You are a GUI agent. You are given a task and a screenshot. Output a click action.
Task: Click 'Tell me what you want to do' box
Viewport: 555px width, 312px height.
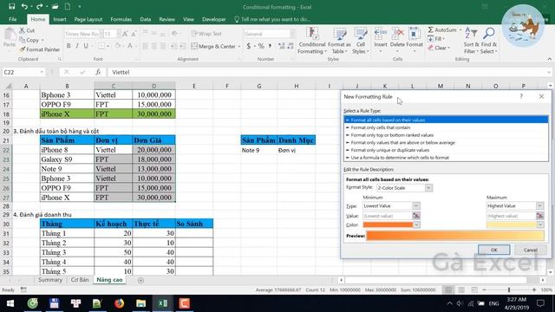click(x=271, y=19)
